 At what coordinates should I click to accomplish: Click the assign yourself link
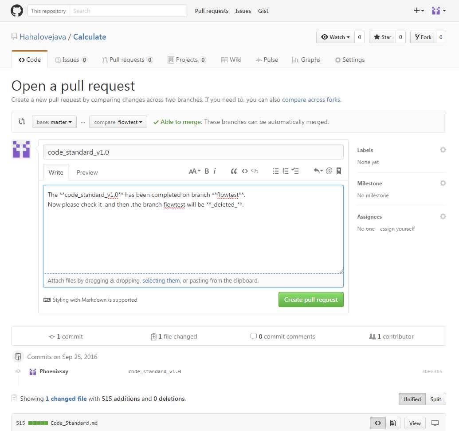397,229
